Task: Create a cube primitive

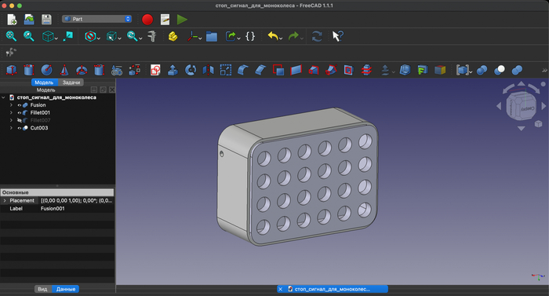Action: click(x=11, y=70)
